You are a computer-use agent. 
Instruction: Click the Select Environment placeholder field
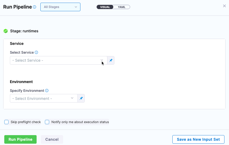click(40, 99)
